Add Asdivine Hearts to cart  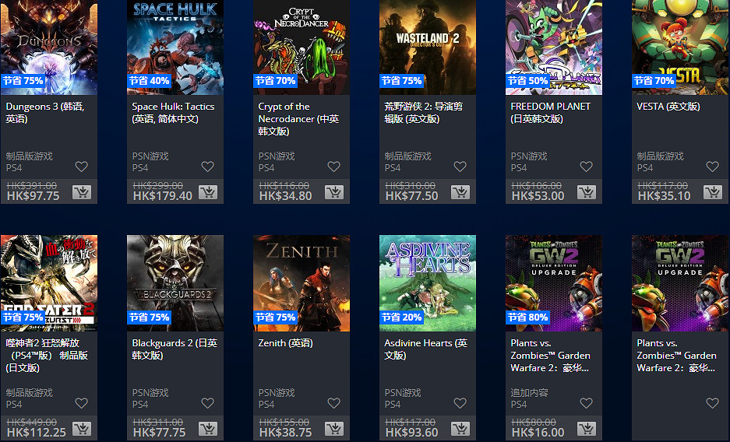460,429
